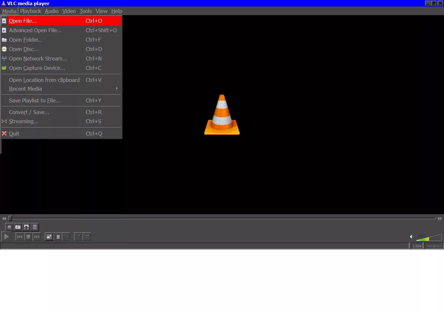Toggle random shuffle playback button
Image resolution: width=444 pixels, height=312 pixels.
point(87,237)
